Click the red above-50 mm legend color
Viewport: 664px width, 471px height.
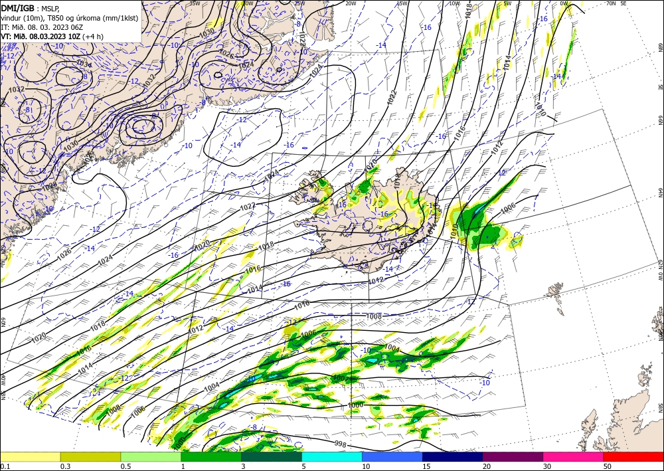coord(633,456)
